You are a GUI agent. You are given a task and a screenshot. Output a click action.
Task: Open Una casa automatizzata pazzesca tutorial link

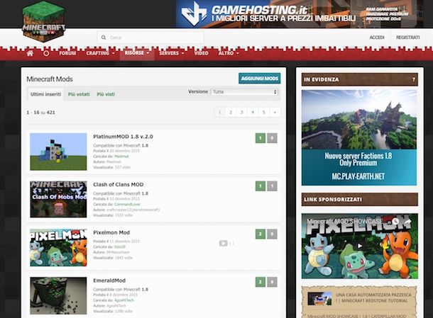373,297
